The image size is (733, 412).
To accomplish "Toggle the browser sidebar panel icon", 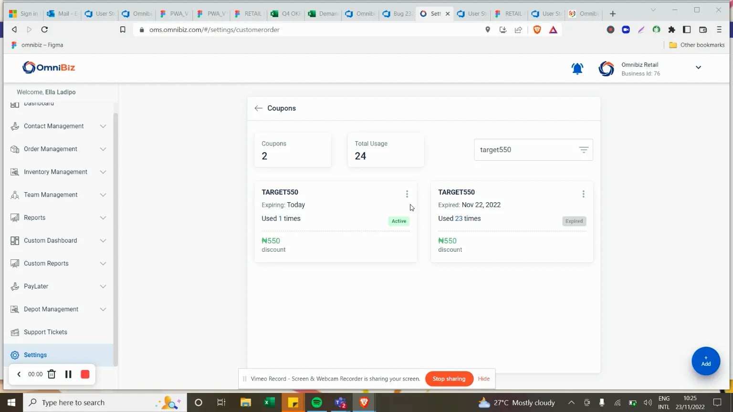I will (687, 30).
